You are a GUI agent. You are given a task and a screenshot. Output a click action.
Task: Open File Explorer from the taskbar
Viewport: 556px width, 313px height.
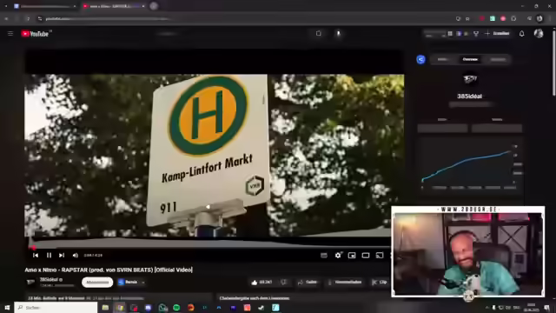click(105, 307)
